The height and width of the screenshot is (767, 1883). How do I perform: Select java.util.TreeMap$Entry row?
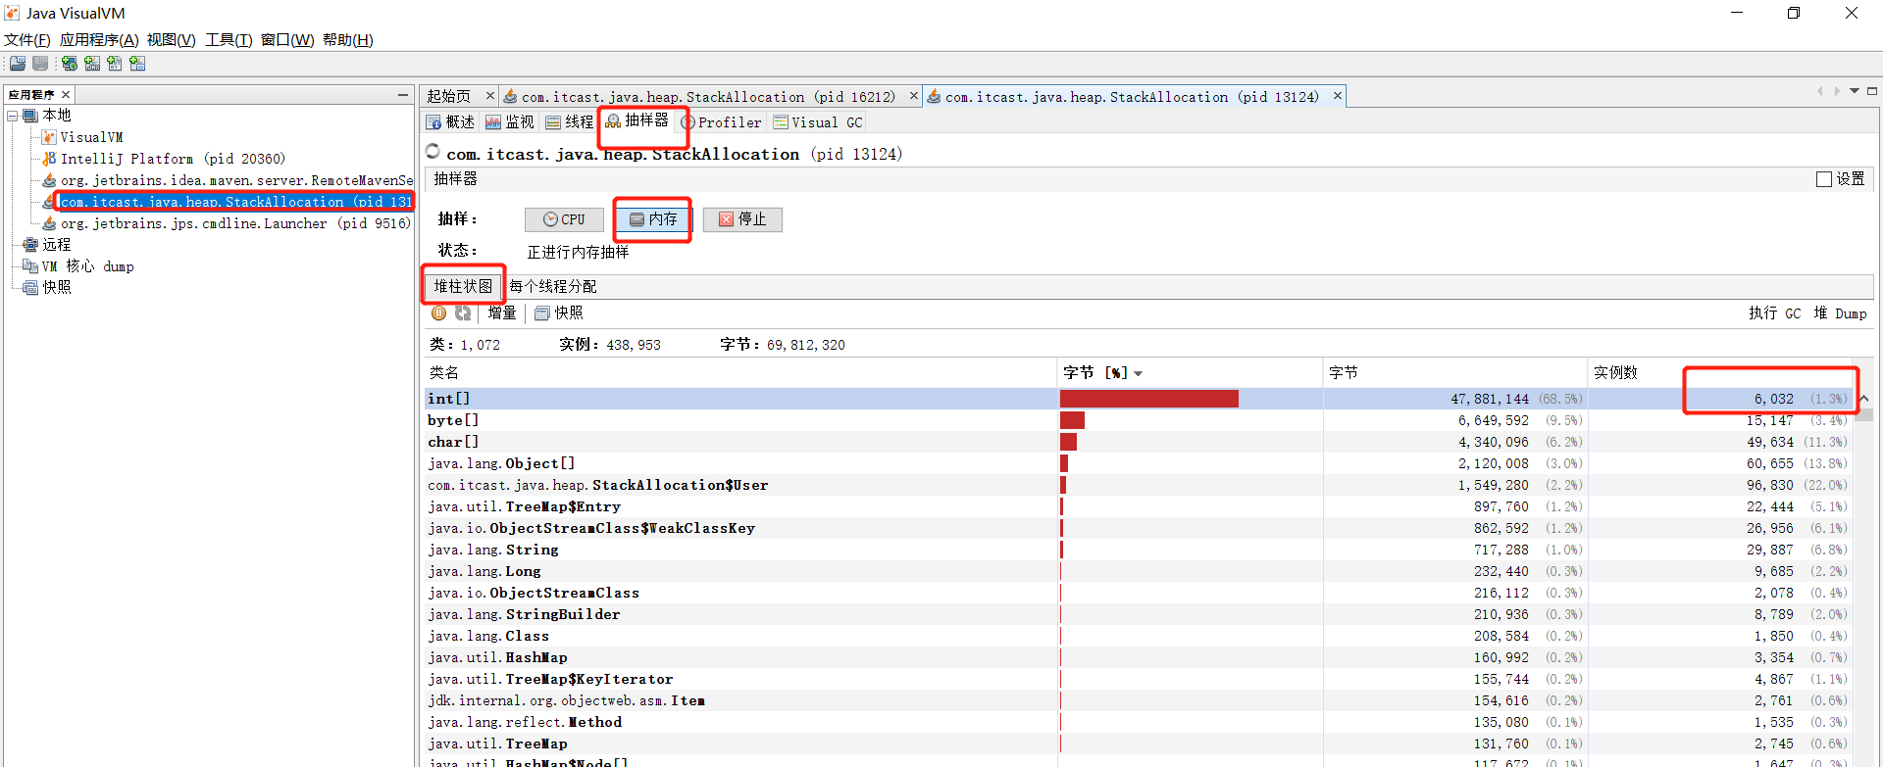click(x=1138, y=506)
